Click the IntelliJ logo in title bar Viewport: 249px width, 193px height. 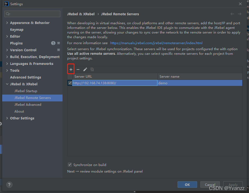coord(6,4)
